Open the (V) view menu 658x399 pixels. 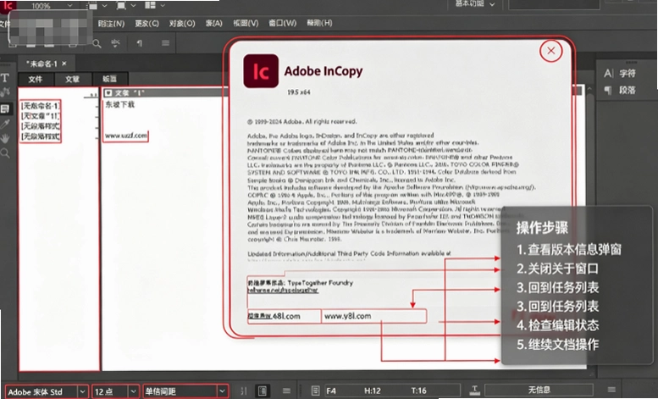(246, 24)
